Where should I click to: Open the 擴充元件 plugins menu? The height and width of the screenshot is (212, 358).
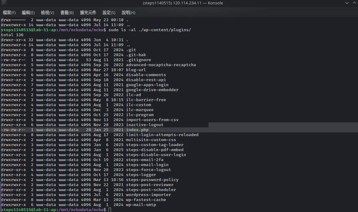tap(88, 12)
